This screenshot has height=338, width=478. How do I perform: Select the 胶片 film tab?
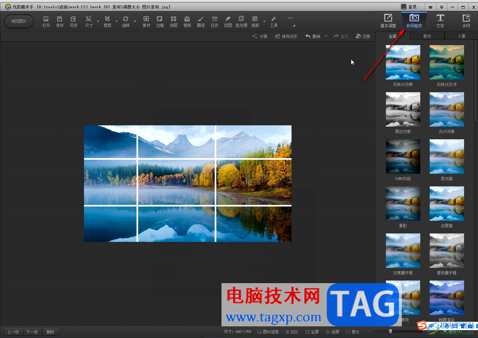[x=427, y=36]
